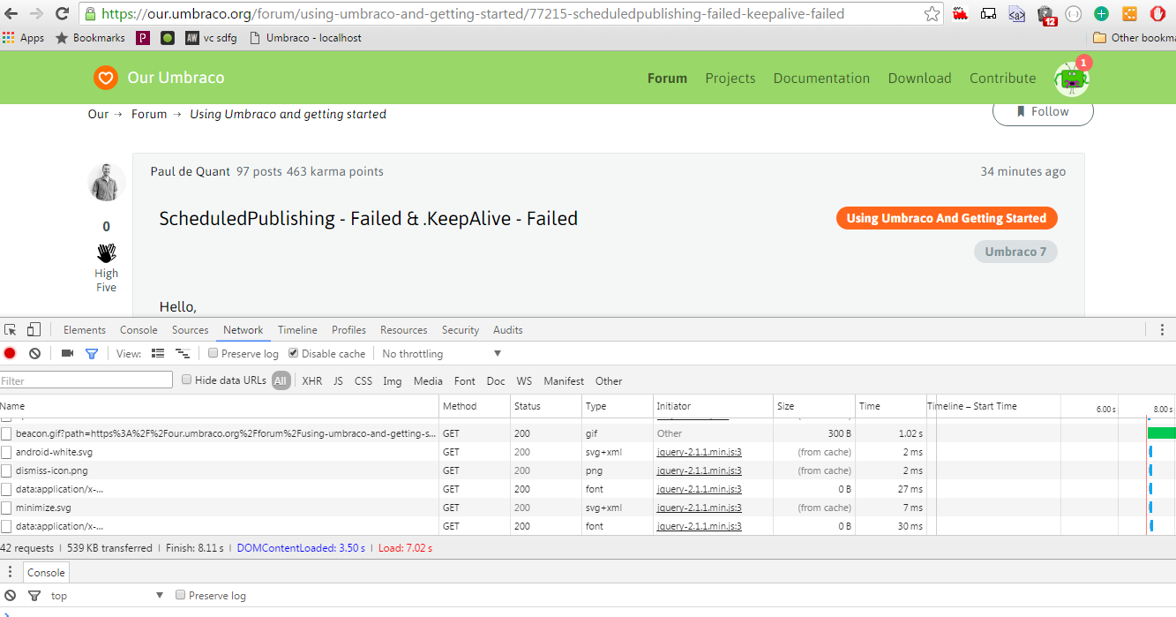Switch to the Elements tab
The height and width of the screenshot is (617, 1176).
pos(84,330)
